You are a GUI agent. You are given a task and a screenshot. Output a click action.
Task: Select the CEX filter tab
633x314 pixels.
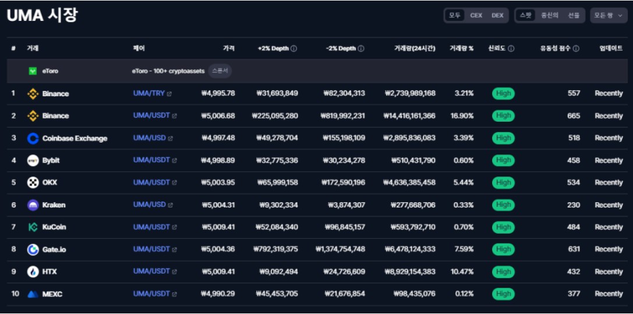coord(476,15)
